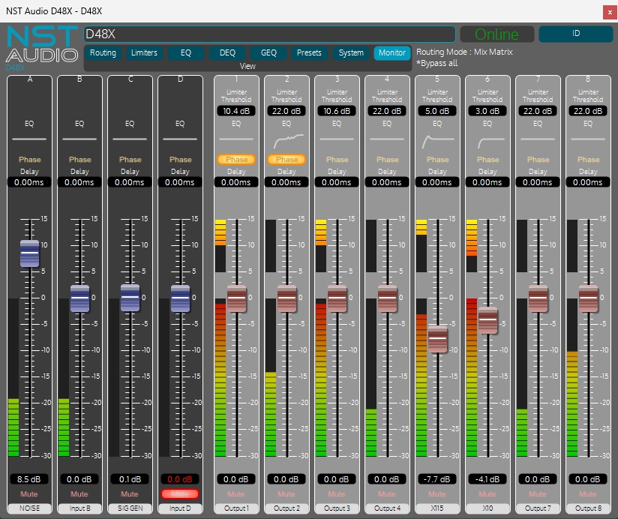
Task: Click the 8.5 dB gain value
Action: (29, 479)
